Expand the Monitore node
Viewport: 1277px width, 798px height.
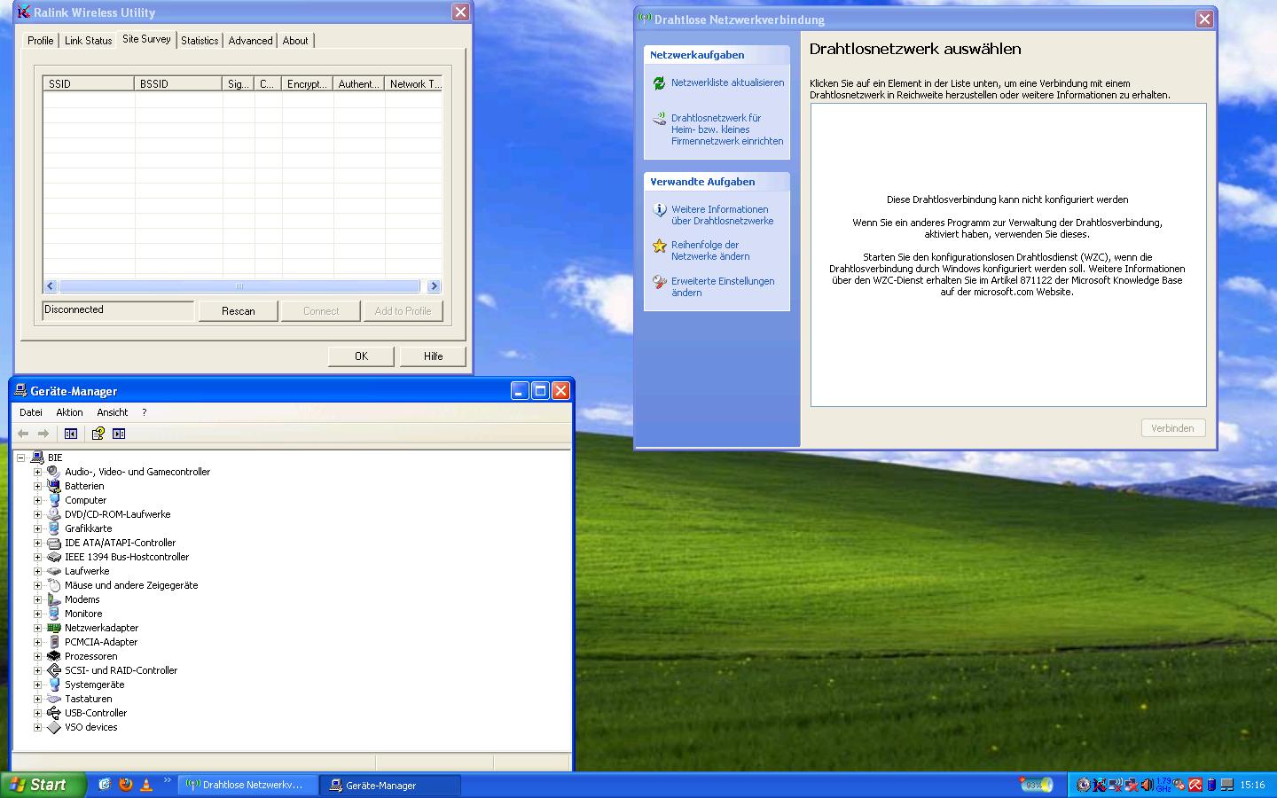(37, 614)
